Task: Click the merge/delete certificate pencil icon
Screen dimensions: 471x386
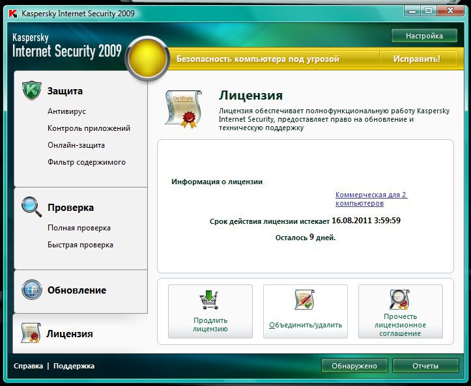Action: [305, 299]
